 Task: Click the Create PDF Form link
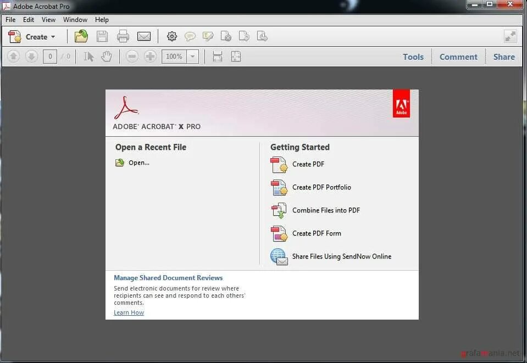pyautogui.click(x=317, y=233)
